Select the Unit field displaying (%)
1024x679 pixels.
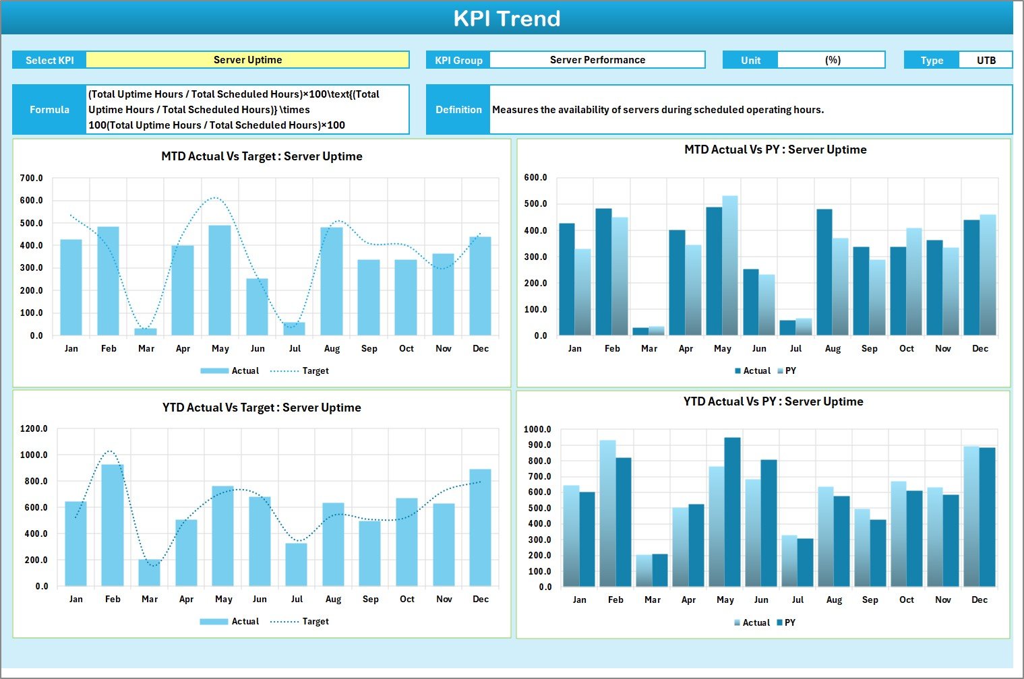832,59
